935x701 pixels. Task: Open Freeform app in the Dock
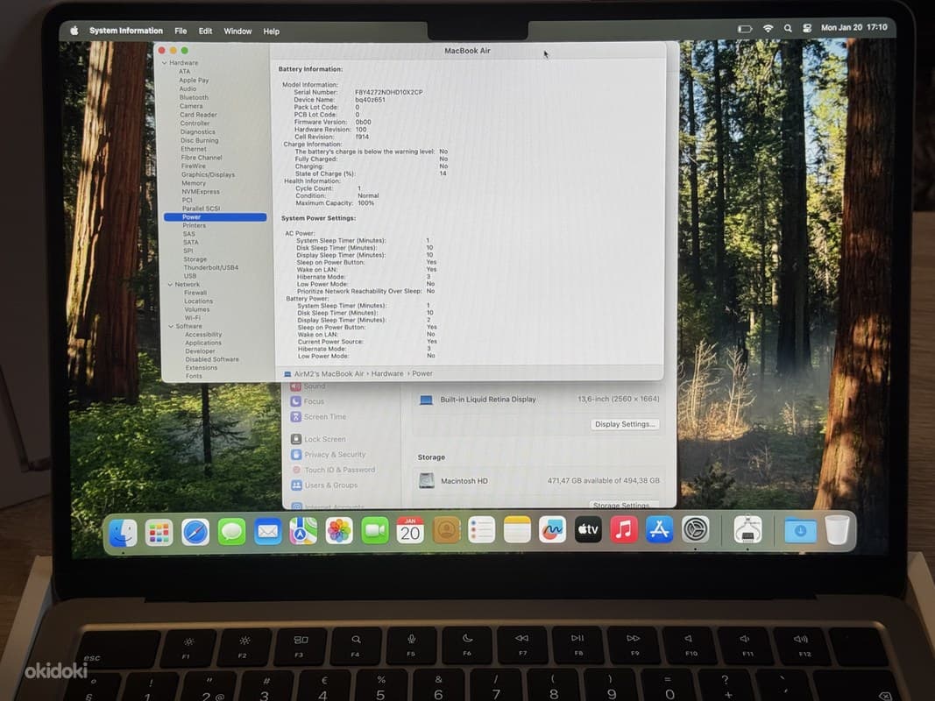552,529
